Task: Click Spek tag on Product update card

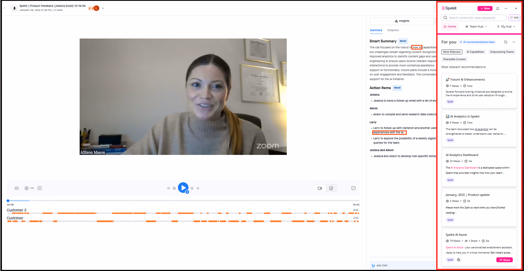Action: point(450,220)
